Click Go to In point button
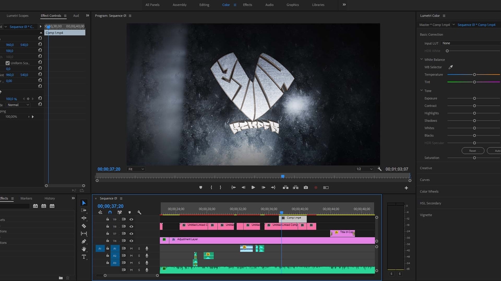The width and height of the screenshot is (501, 281). [234, 188]
